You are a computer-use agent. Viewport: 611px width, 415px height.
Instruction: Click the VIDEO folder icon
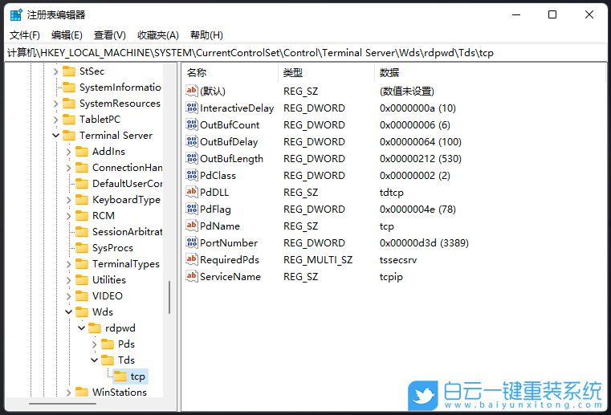click(82, 295)
